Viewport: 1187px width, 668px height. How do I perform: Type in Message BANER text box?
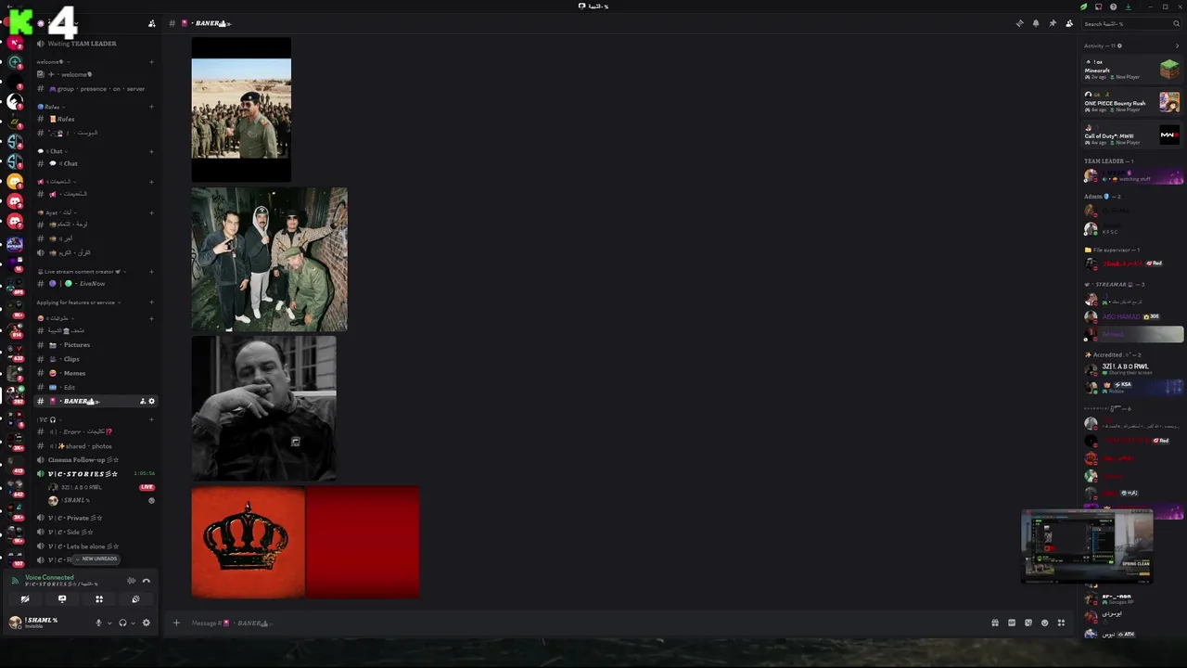click(584, 623)
